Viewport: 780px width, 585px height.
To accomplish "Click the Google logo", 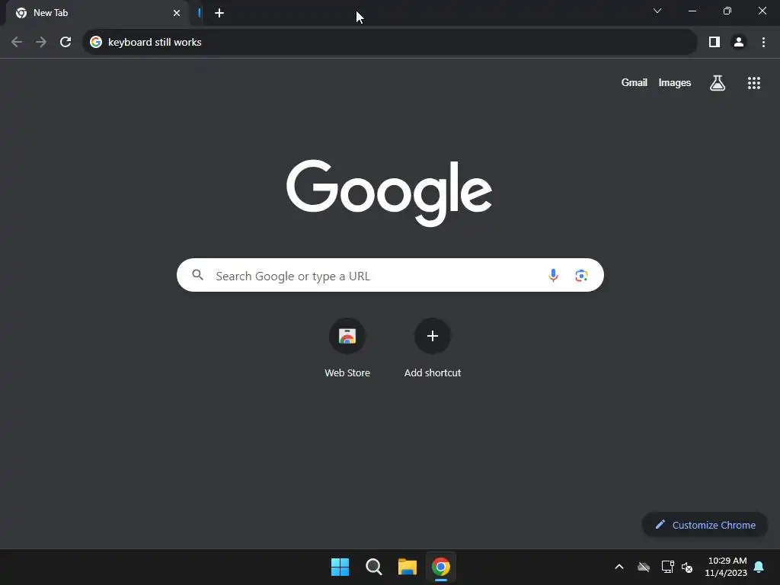I will coord(389,193).
